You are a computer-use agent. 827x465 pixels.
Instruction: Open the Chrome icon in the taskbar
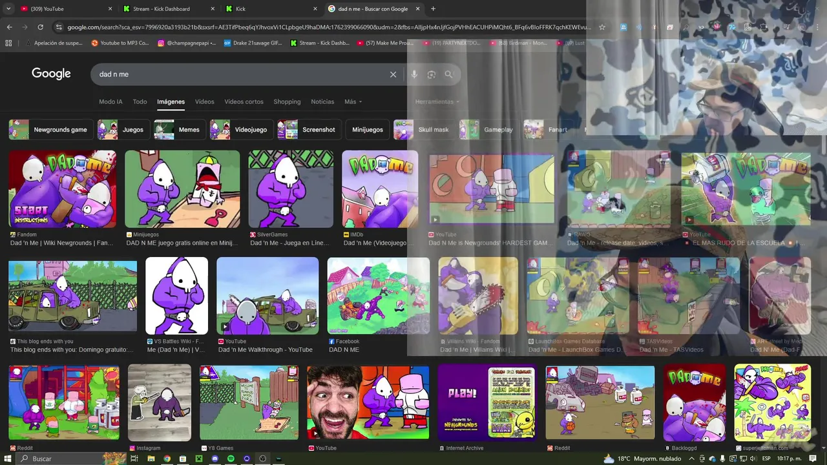click(x=167, y=459)
